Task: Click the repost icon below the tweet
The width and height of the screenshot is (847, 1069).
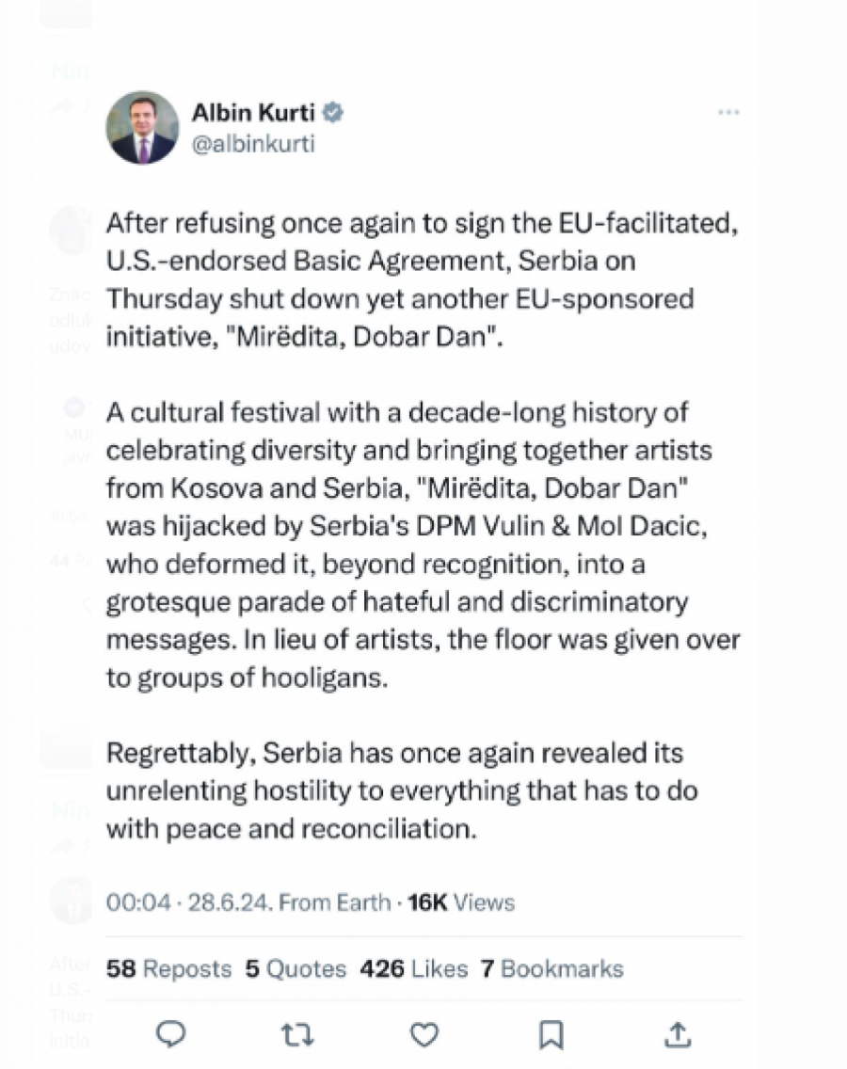Action: 296,1034
